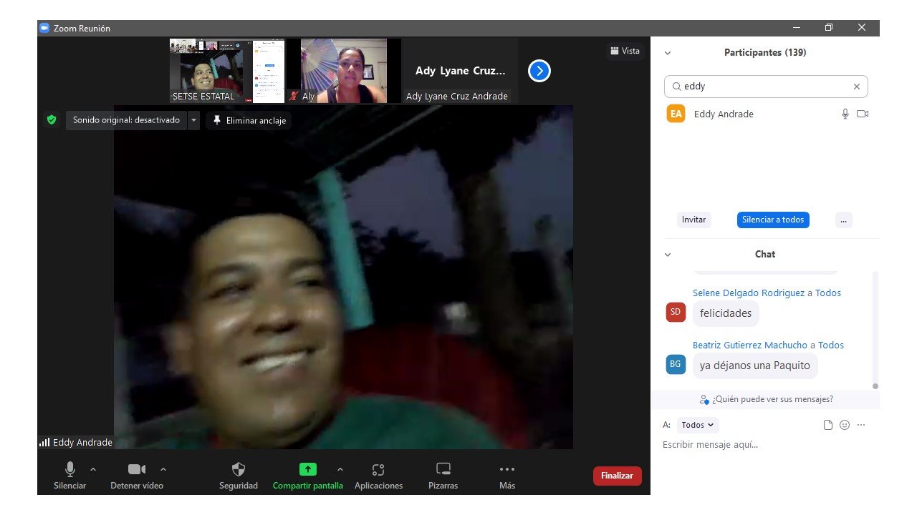The height and width of the screenshot is (515, 917).
Task: Clear the participant search with X
Action: coord(856,87)
